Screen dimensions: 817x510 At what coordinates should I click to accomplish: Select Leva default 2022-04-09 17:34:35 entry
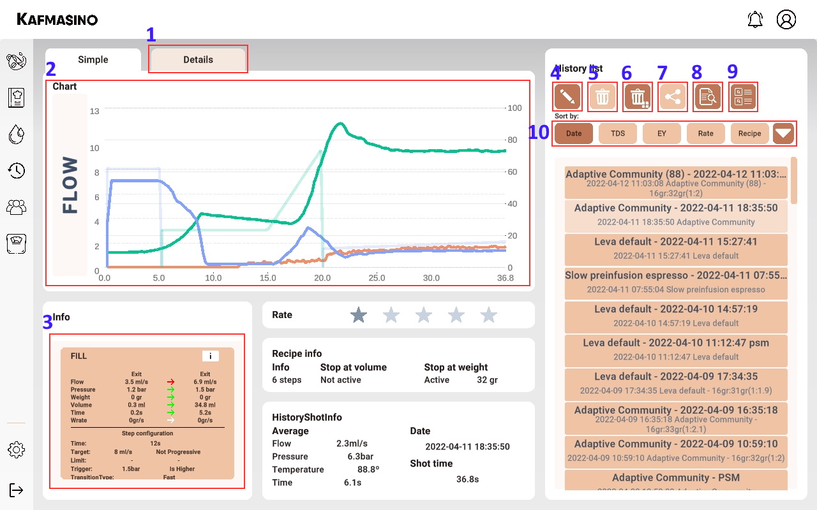(x=676, y=384)
